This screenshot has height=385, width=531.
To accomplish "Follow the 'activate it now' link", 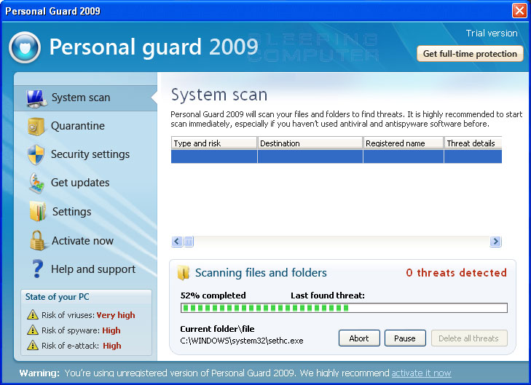I will pos(421,373).
